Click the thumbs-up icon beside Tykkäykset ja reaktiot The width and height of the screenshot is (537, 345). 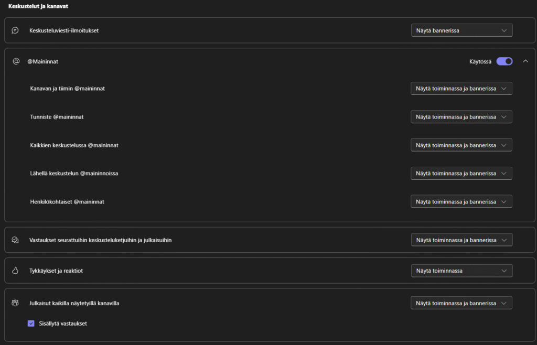[x=15, y=271]
